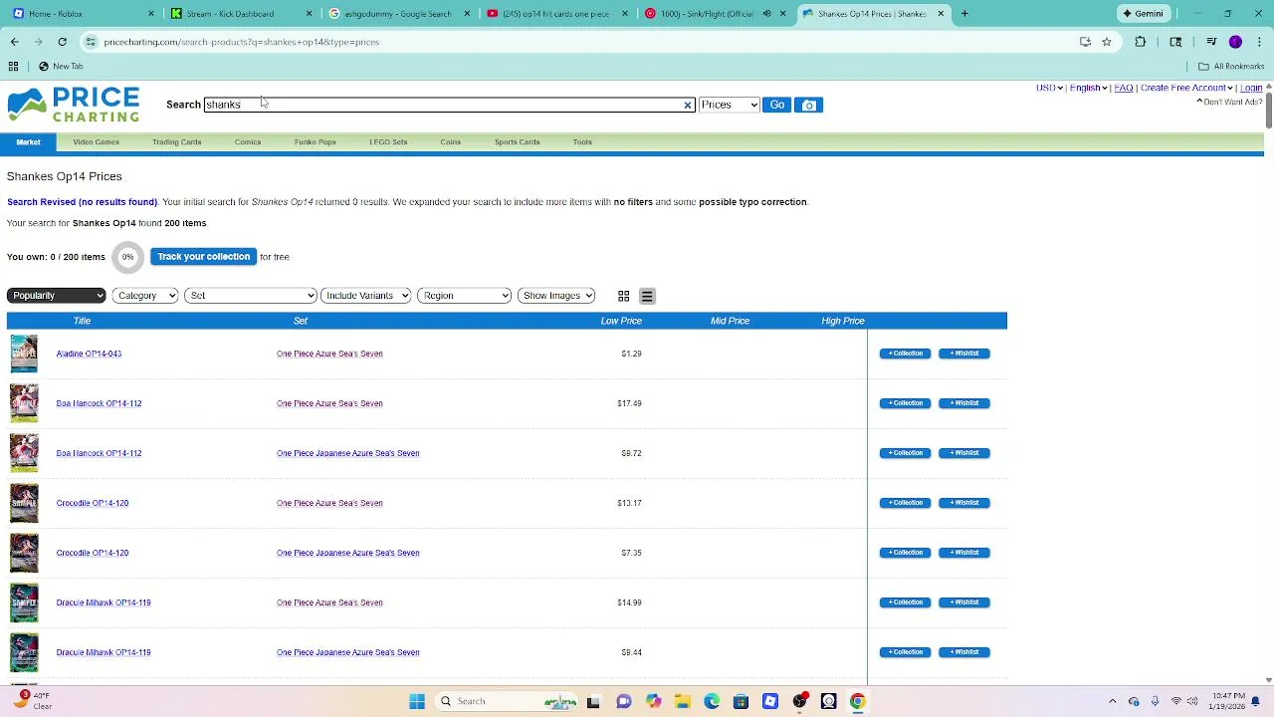Sort by Low Price column header

[621, 321]
